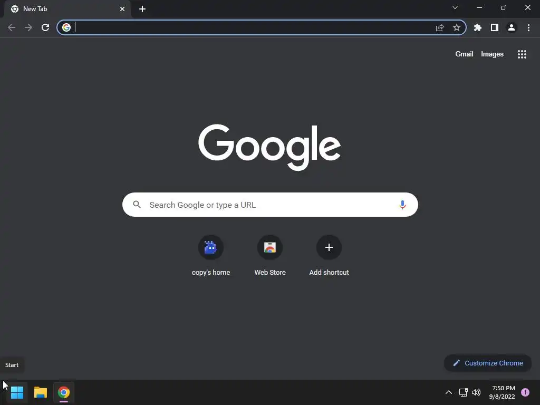The height and width of the screenshot is (405, 540).
Task: Focus the Search Google or type a URL box
Action: 270,205
